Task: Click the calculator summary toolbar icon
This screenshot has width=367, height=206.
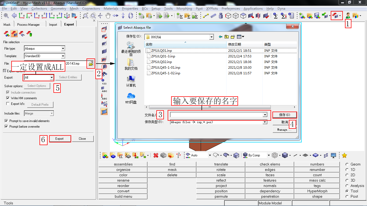Action: click(x=291, y=16)
